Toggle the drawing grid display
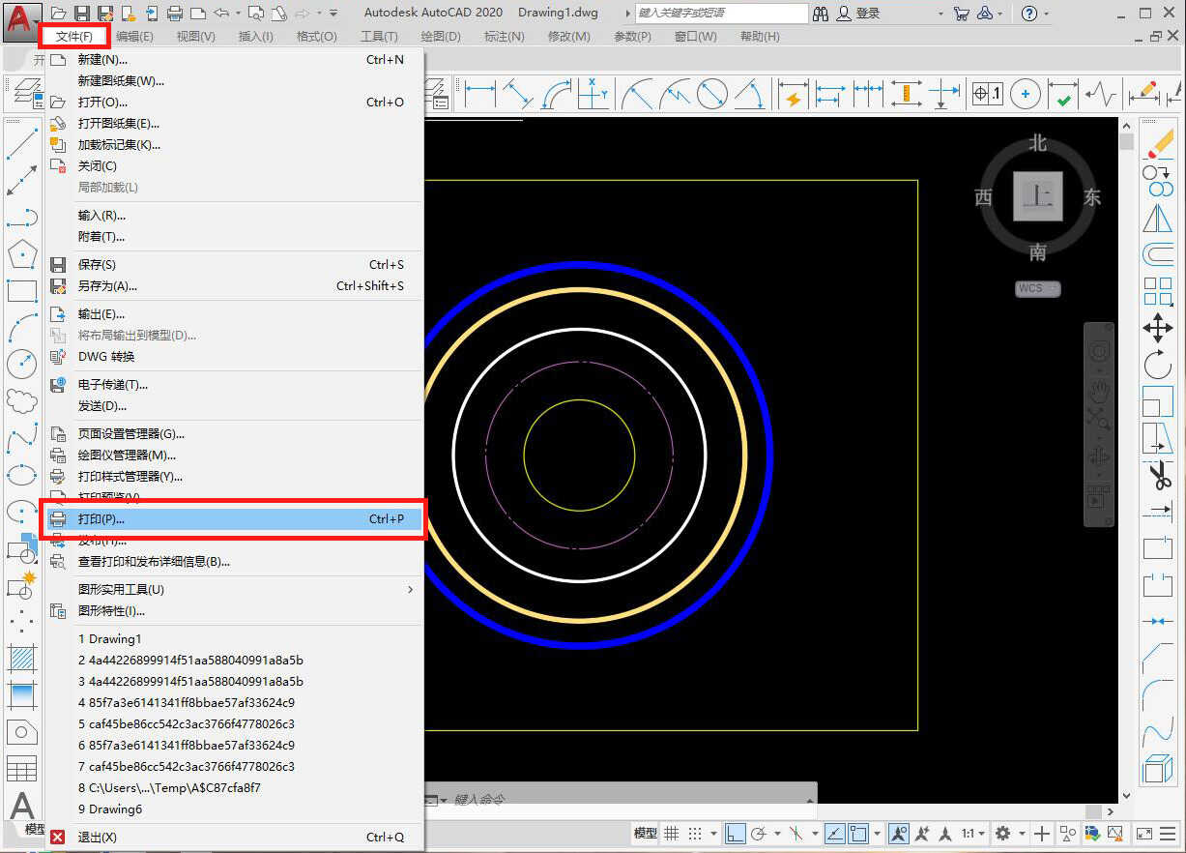This screenshot has width=1186, height=853. point(671,834)
